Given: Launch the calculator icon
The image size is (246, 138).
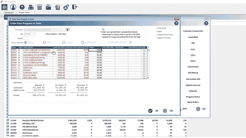Looking at the screenshot, I should coord(40,7).
